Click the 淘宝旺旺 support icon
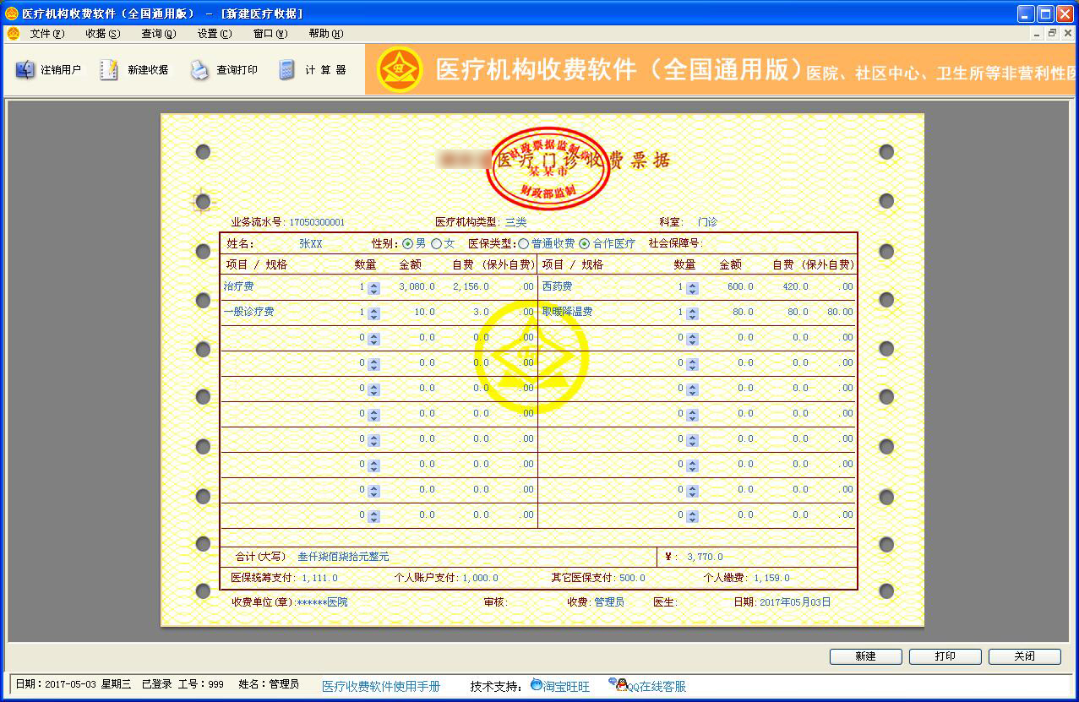This screenshot has width=1079, height=702. pyautogui.click(x=537, y=685)
